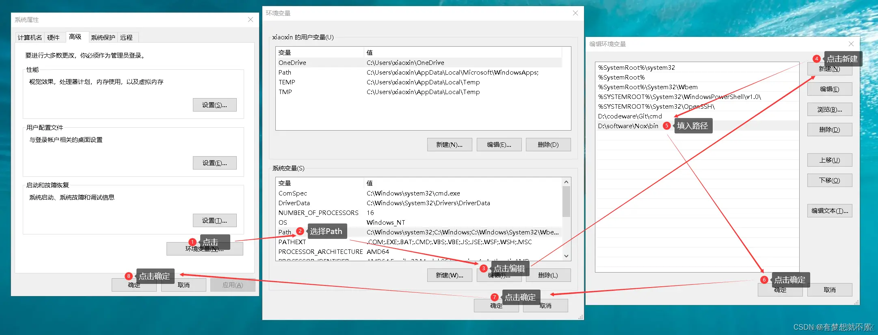Click 设置(T) button under 启动和故障恢复

tap(214, 220)
